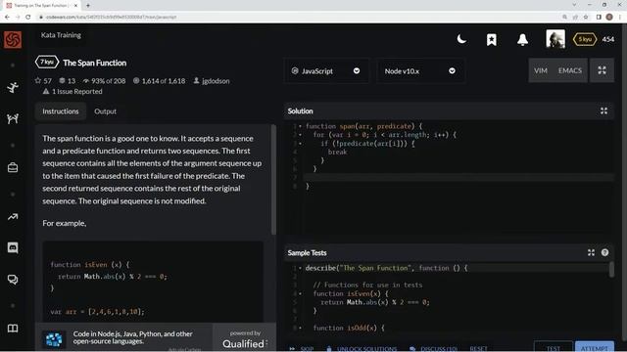Open the docs book sidebar icon

click(13, 329)
